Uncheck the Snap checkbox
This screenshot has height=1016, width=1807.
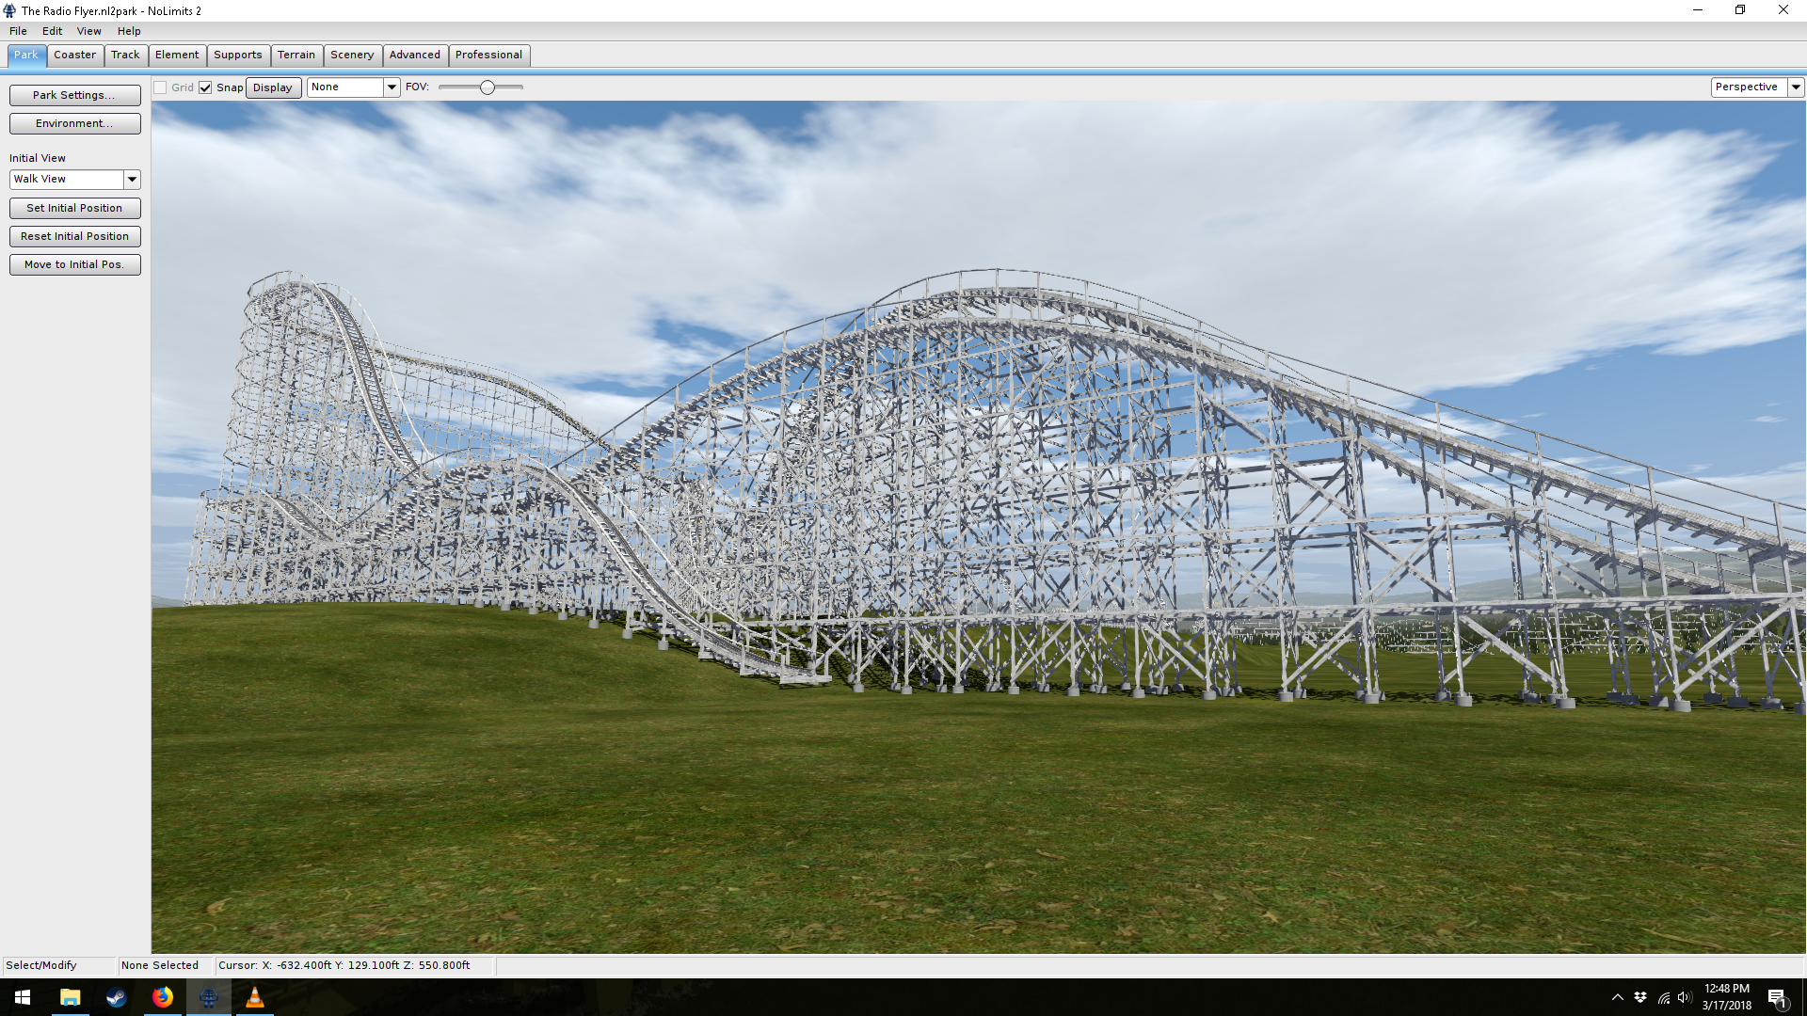pos(205,87)
